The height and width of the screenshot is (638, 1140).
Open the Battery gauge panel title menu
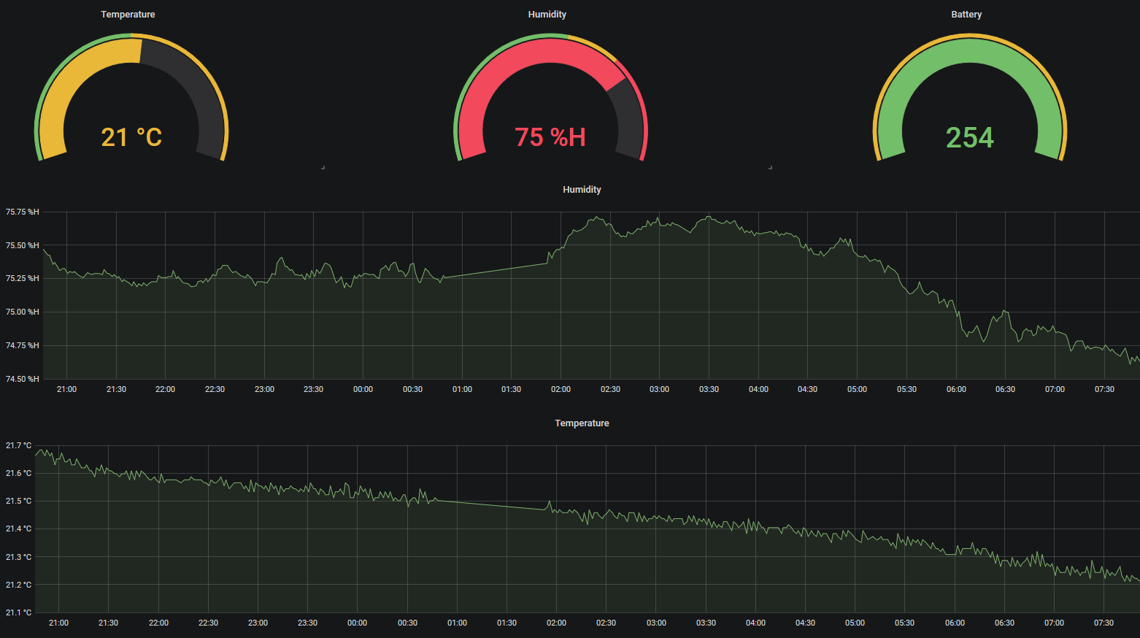pyautogui.click(x=966, y=15)
